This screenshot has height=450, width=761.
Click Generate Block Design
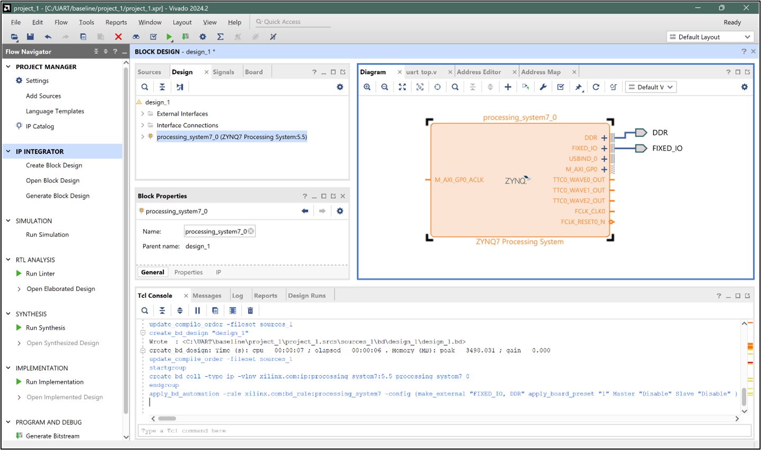pyautogui.click(x=58, y=196)
